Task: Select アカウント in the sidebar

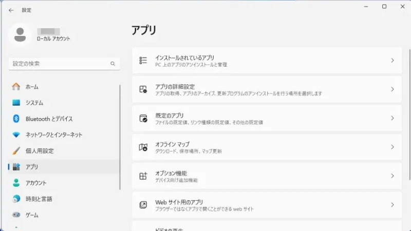Action: tap(36, 183)
